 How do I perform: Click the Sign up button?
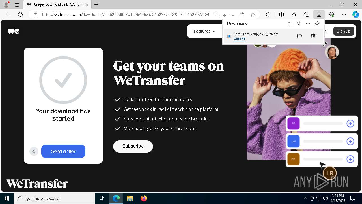pos(344,31)
